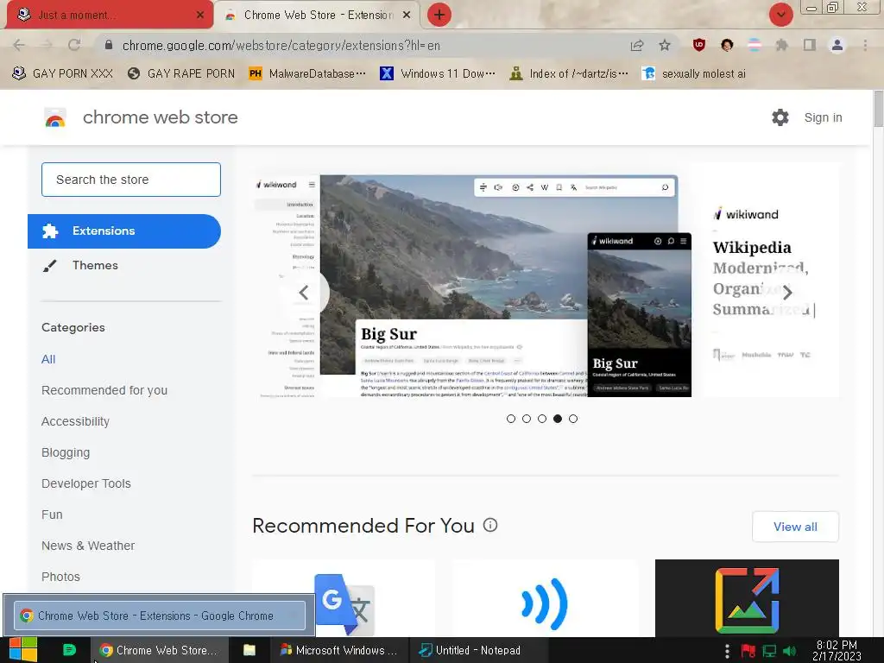This screenshot has height=663, width=884.
Task: Choose the Fun category
Action: pos(52,515)
